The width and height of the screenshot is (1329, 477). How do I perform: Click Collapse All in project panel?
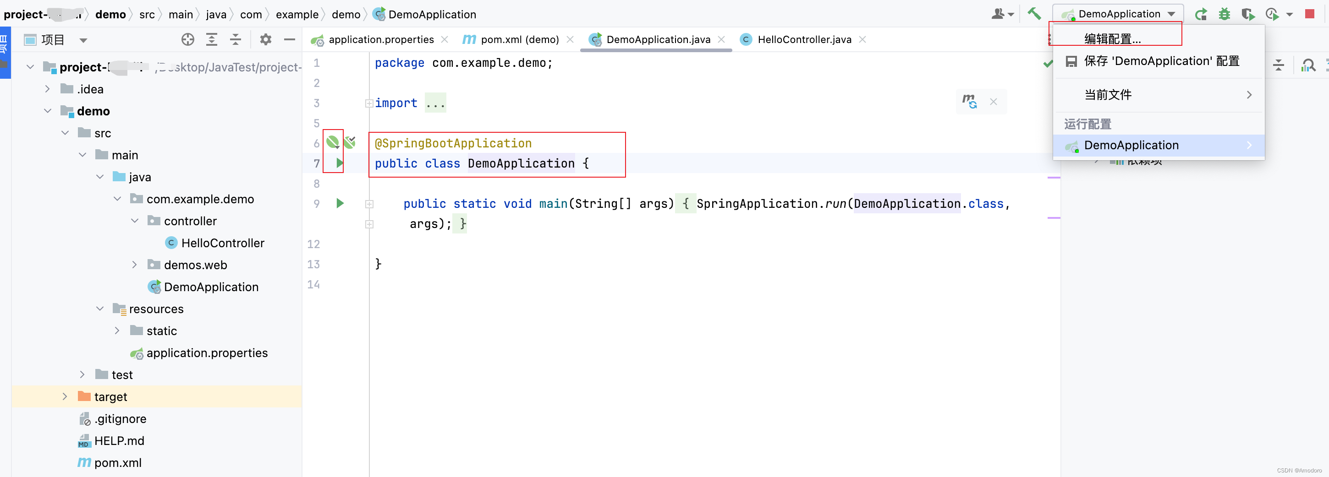tap(235, 40)
